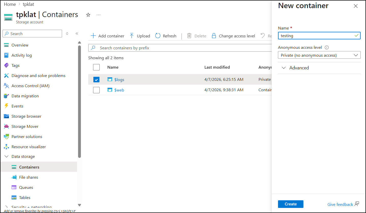The width and height of the screenshot is (366, 213).
Task: Click the Give feedback icon
Action: click(357, 204)
